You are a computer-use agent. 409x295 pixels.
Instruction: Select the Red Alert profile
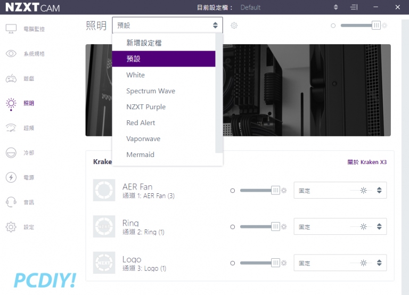[x=164, y=122]
